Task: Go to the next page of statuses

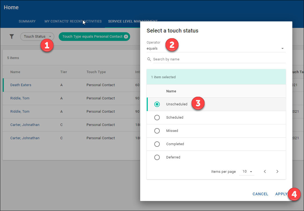Action: [277, 171]
